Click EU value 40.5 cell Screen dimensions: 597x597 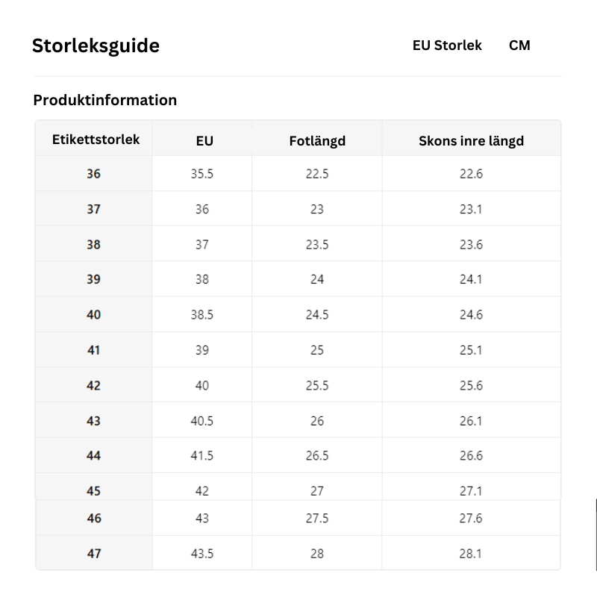point(202,421)
